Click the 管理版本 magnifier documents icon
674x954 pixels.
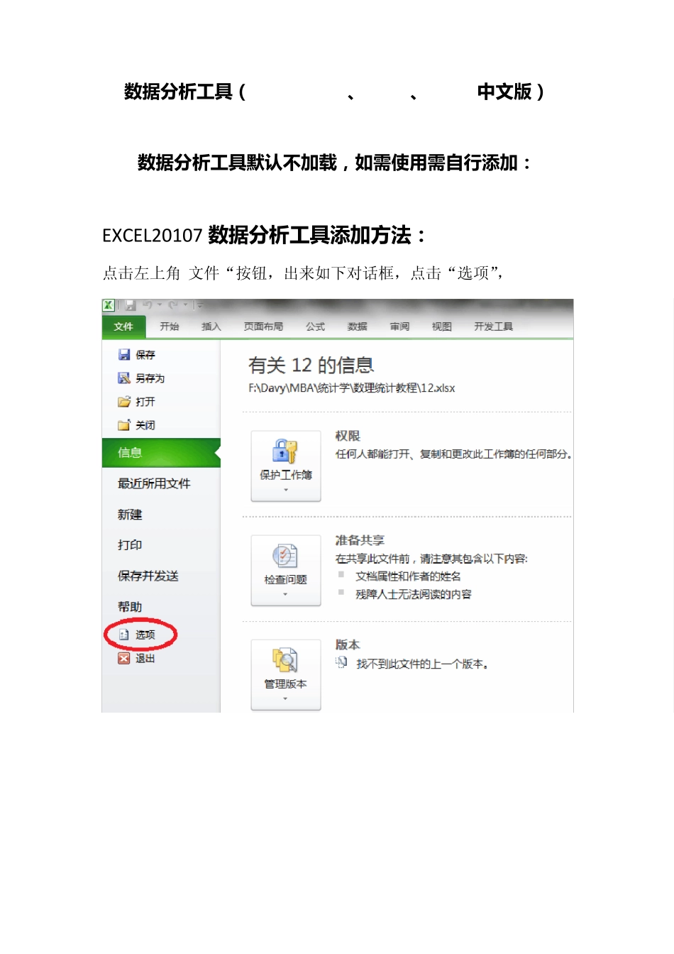[285, 660]
